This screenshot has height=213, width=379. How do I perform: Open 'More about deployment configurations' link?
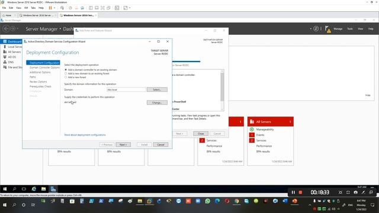click(x=85, y=135)
